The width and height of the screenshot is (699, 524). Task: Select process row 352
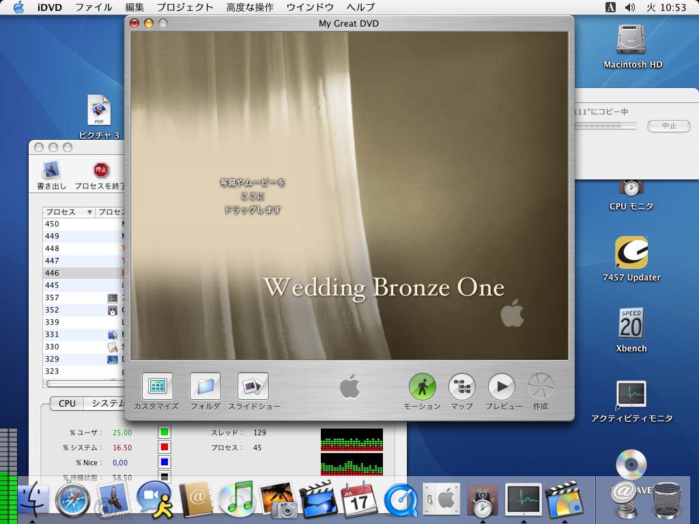83,310
